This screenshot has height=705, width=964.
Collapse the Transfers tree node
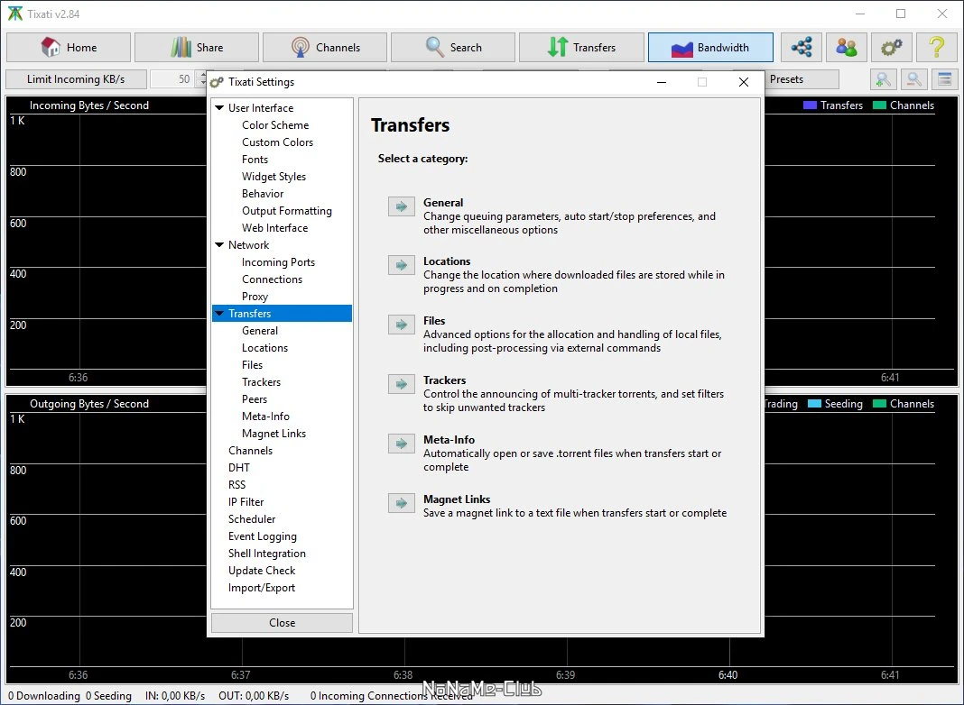219,314
